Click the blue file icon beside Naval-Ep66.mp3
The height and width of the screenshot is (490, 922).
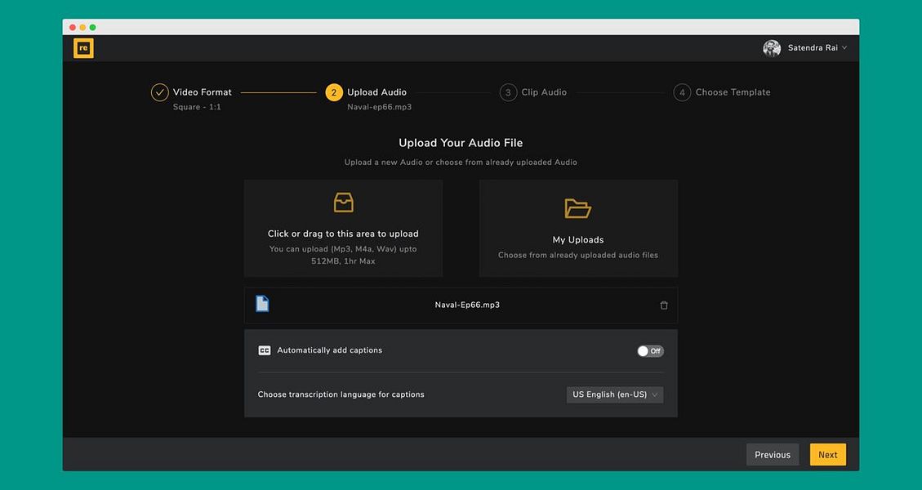click(261, 303)
